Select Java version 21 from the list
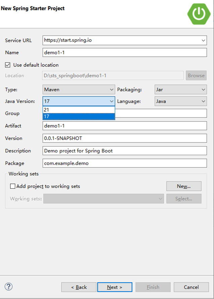The height and width of the screenshot is (299, 214). coord(79,110)
